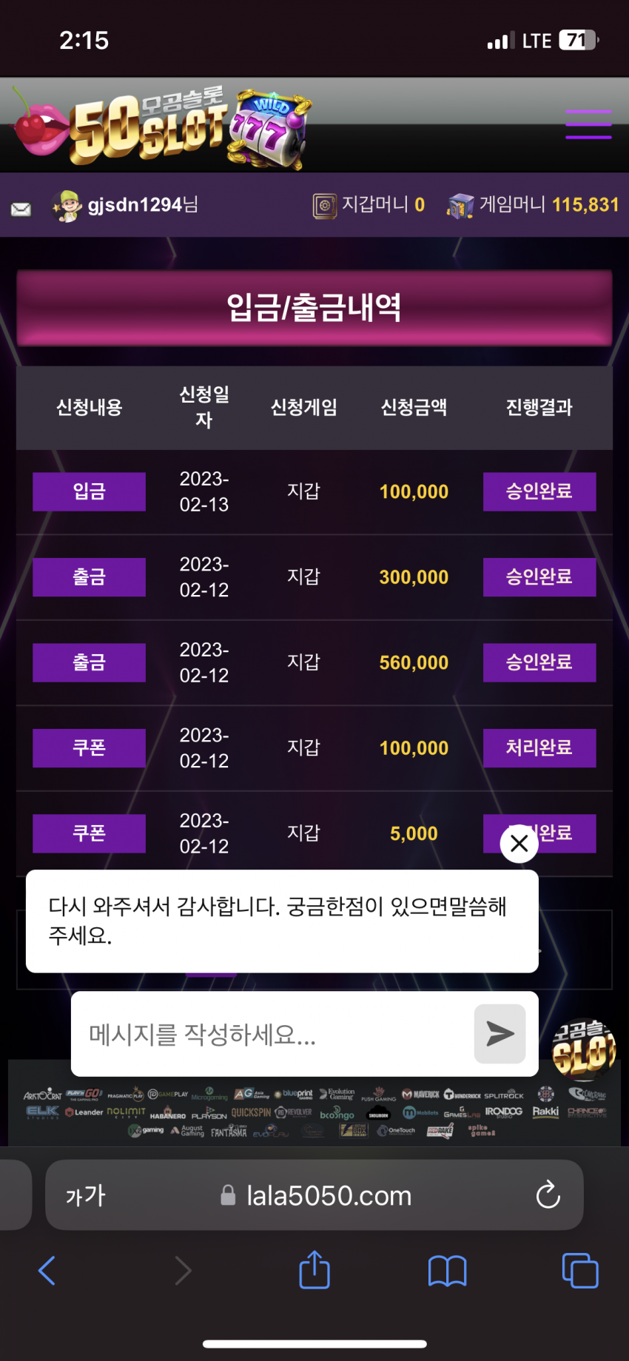Image resolution: width=629 pixels, height=1361 pixels.
Task: Open the envelope messages icon
Action: tap(21, 209)
